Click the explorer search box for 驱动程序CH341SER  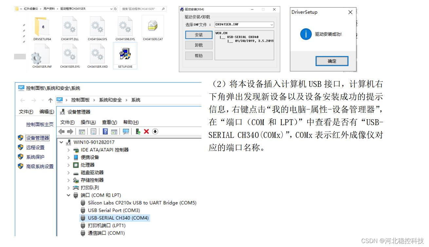pyautogui.click(x=143, y=9)
